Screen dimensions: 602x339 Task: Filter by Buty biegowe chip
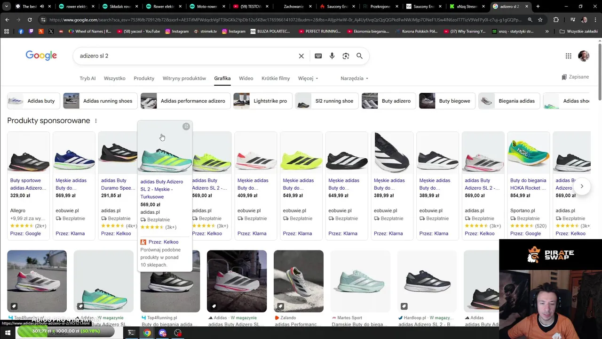(447, 101)
